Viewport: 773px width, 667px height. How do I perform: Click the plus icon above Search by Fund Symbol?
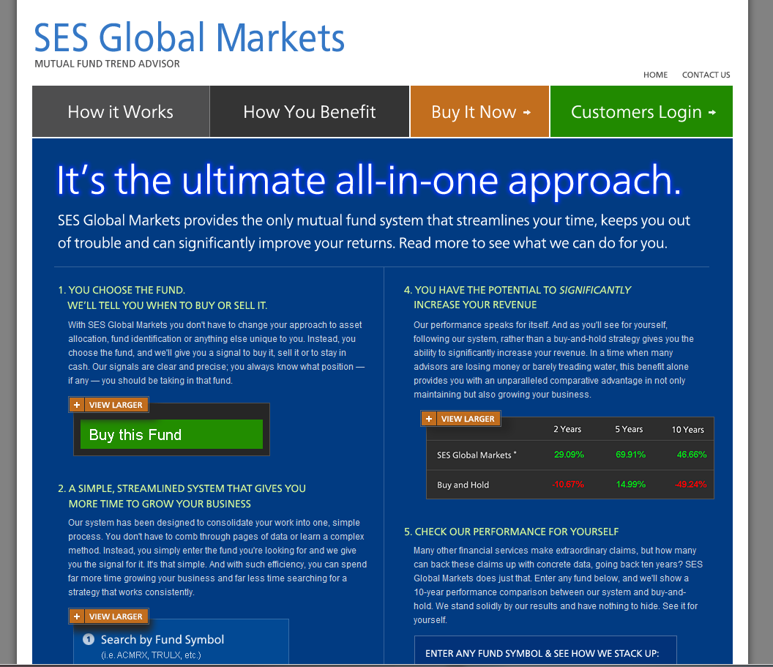click(78, 616)
